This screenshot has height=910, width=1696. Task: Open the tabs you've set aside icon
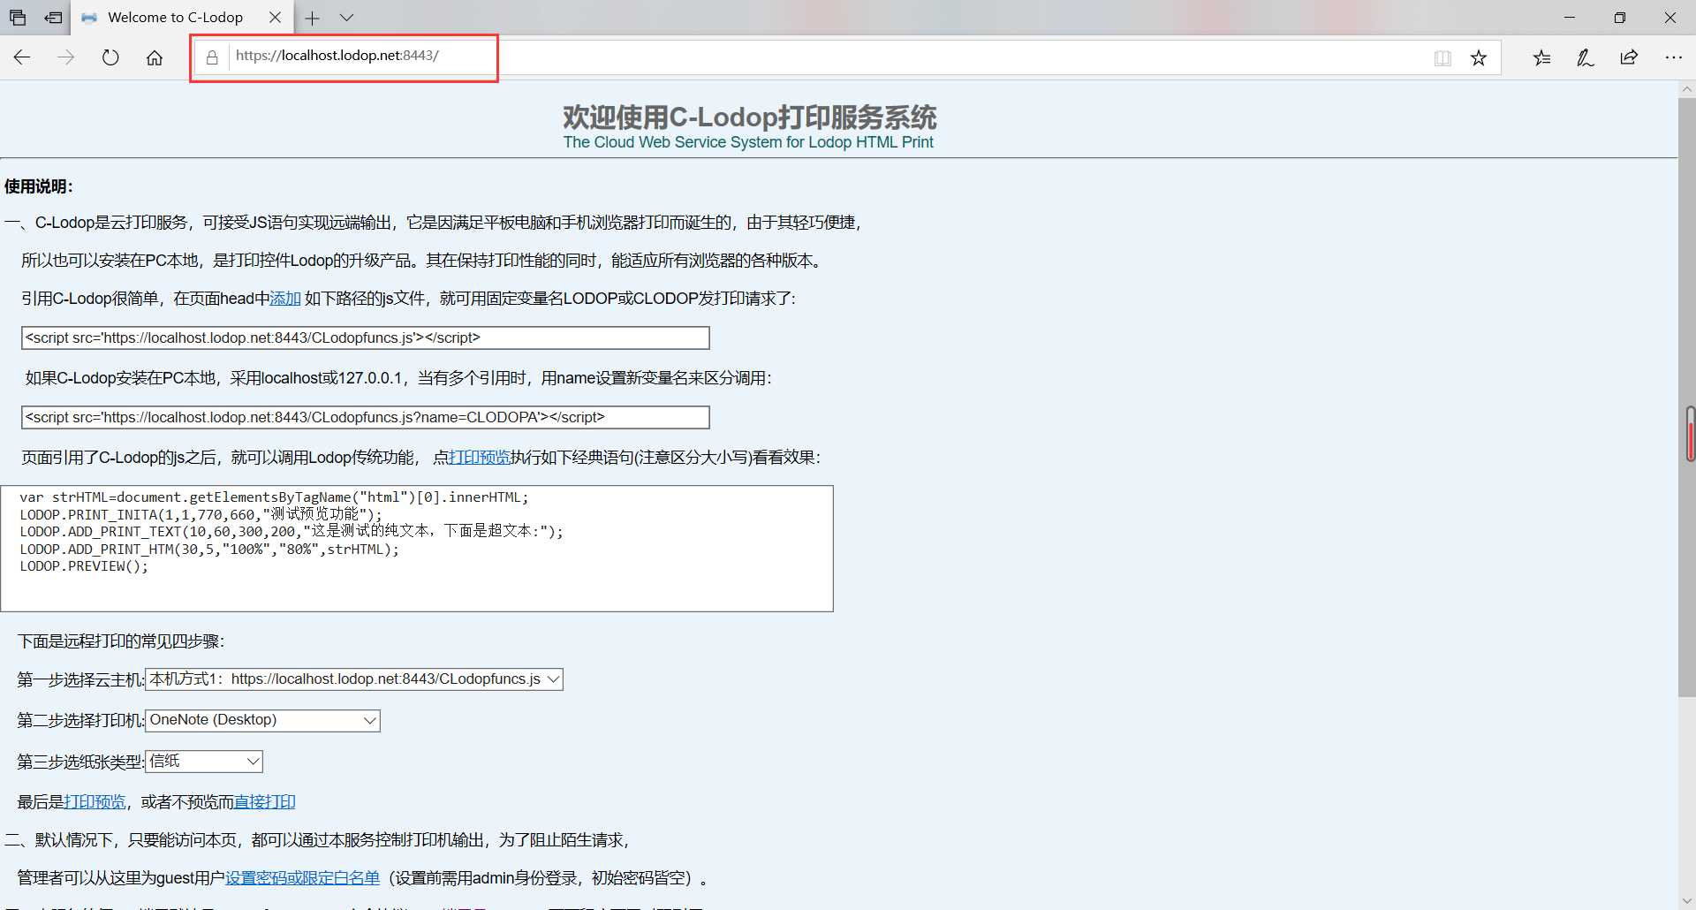tap(18, 18)
